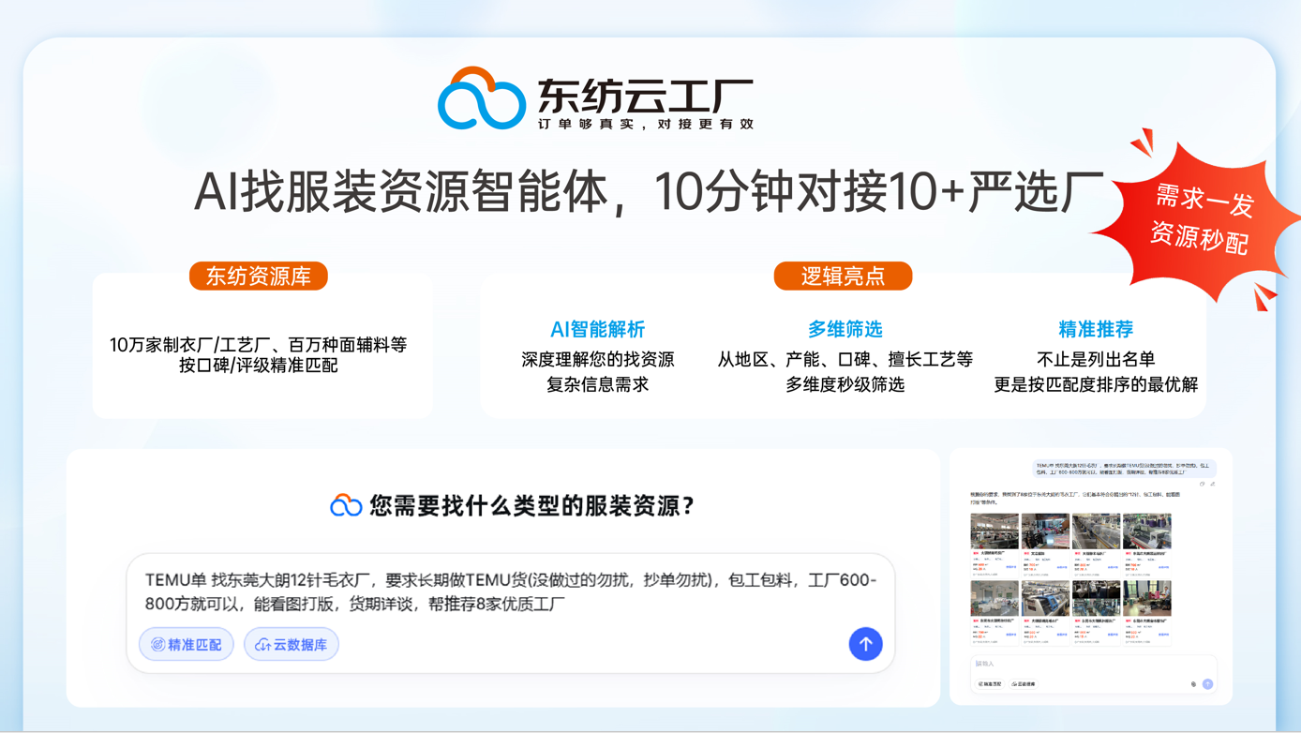This screenshot has width=1301, height=733.
Task: Click the cloud icon beside the resource question heading
Action: pyautogui.click(x=349, y=502)
